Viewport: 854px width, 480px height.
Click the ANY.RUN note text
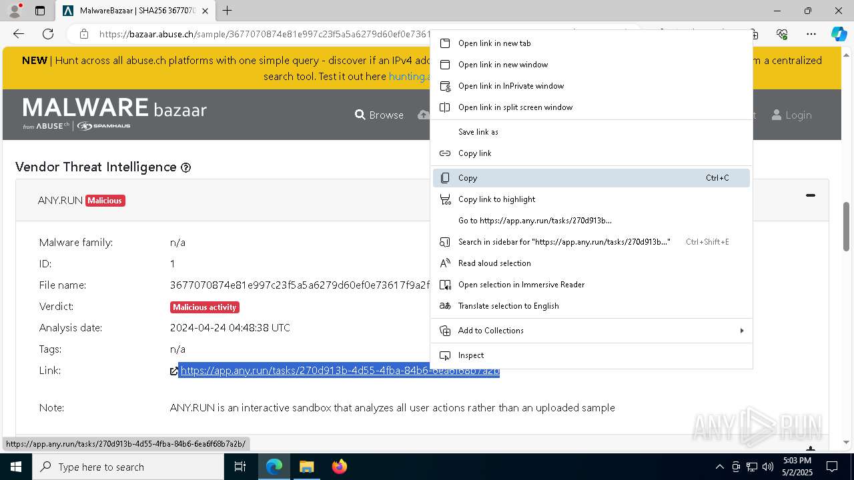coord(392,408)
